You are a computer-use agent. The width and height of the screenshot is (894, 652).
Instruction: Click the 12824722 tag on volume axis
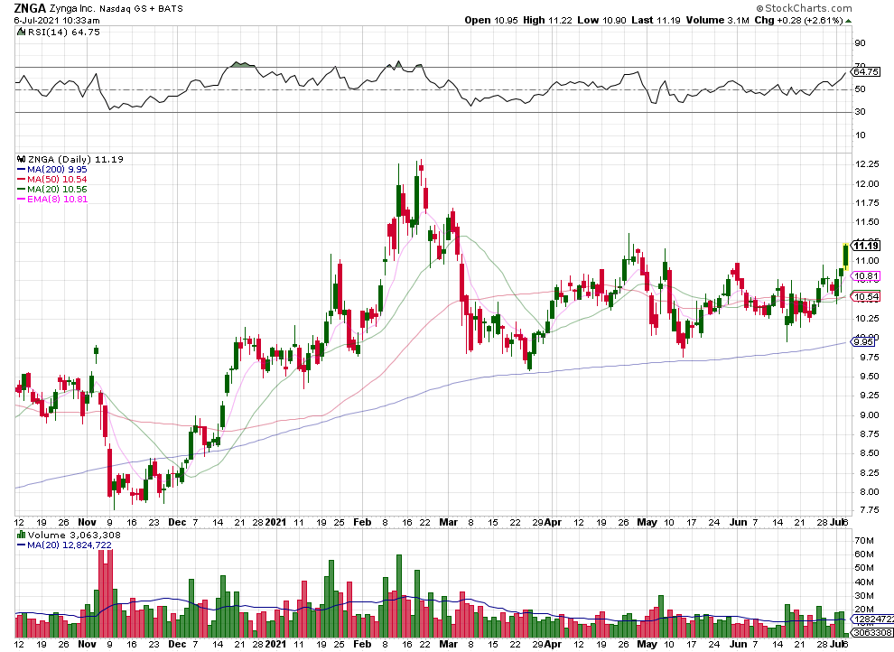(x=872, y=619)
